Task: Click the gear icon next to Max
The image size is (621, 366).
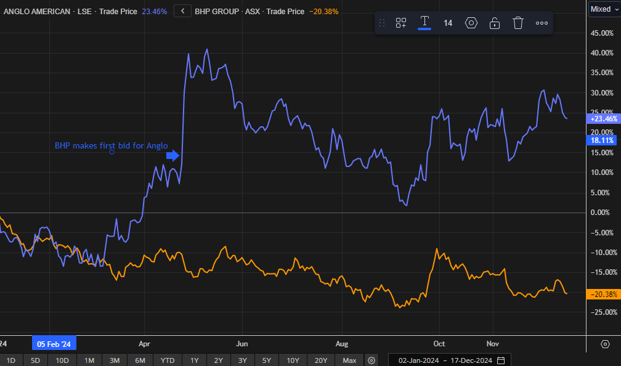Action: [371, 360]
